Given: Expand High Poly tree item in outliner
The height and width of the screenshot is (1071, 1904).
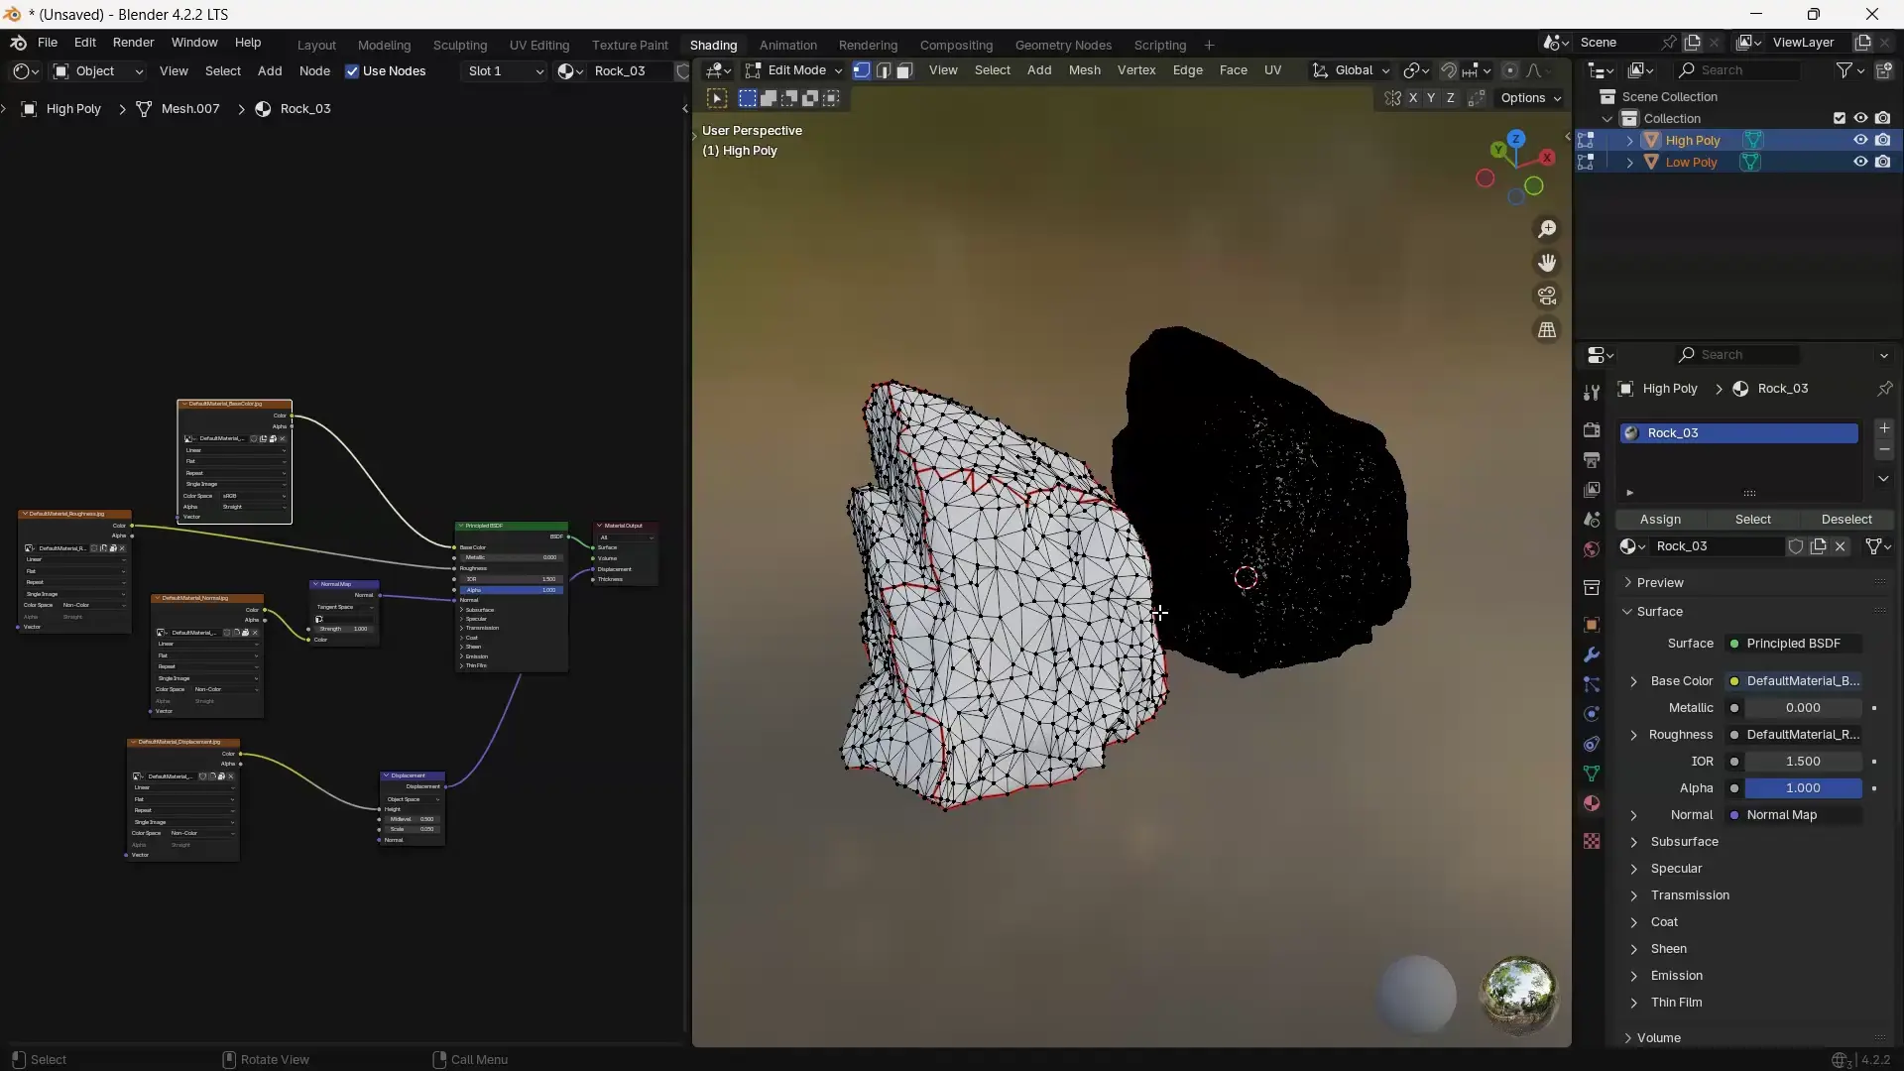Looking at the screenshot, I should click(1629, 141).
